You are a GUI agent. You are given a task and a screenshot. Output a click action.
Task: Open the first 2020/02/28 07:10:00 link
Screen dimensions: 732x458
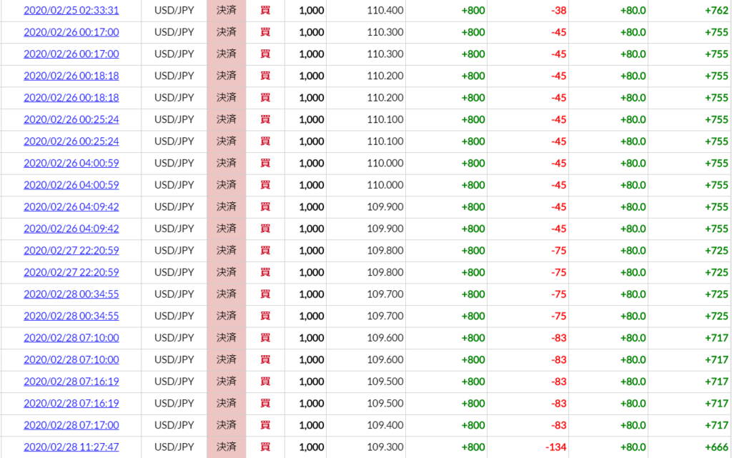tap(71, 338)
